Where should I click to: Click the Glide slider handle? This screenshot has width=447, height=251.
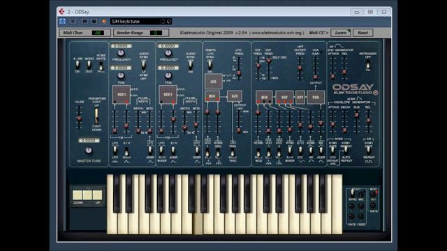tap(79, 119)
